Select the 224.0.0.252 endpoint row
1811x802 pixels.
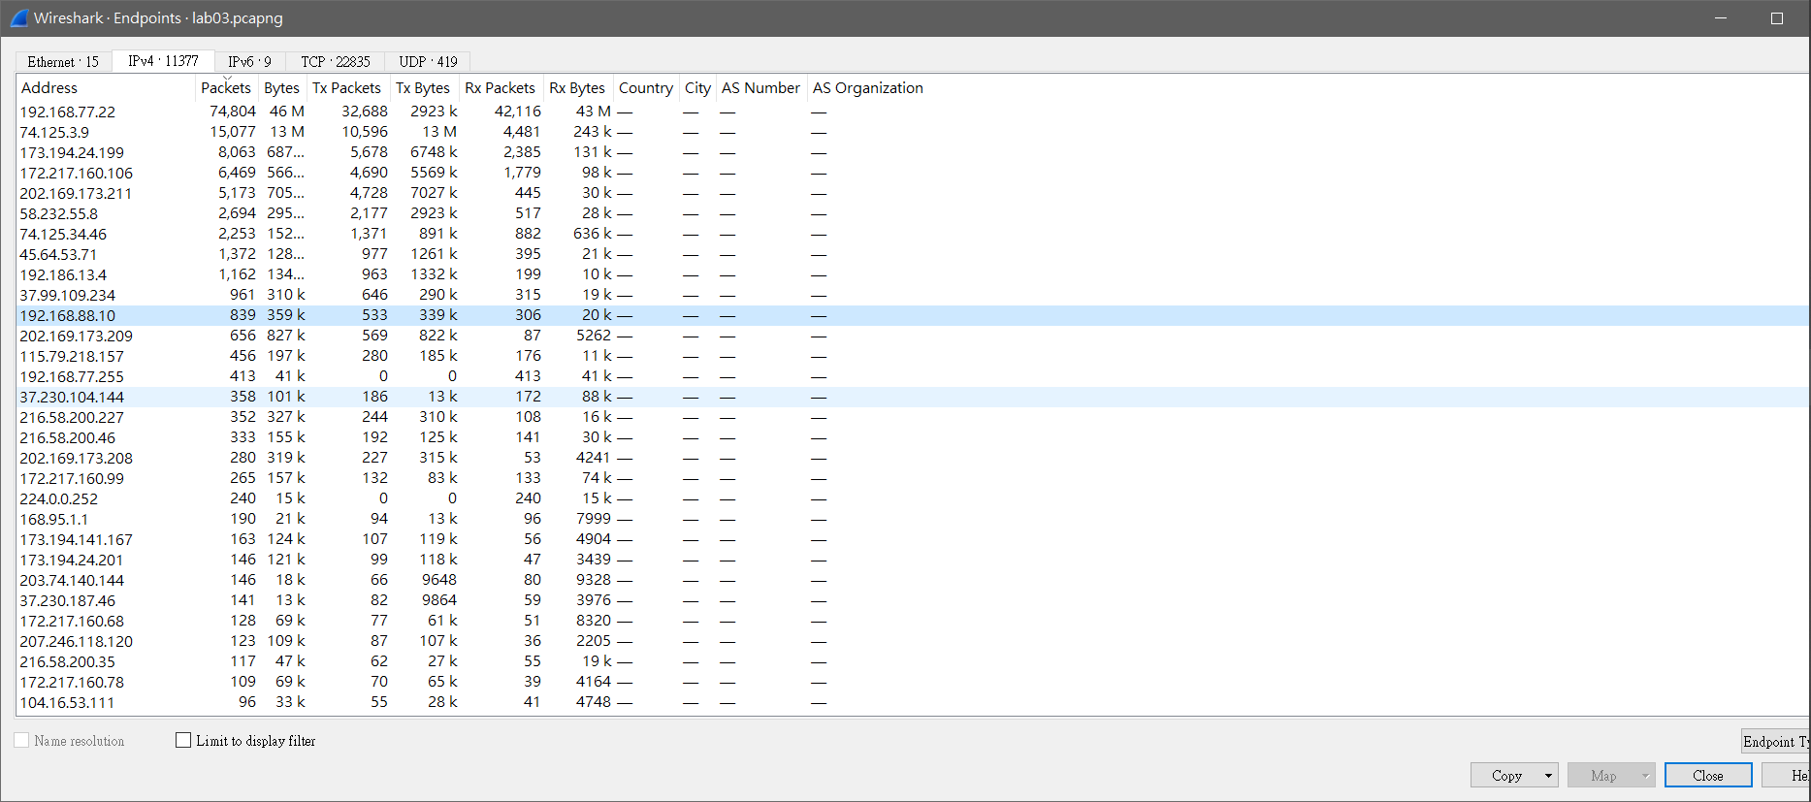[912, 498]
